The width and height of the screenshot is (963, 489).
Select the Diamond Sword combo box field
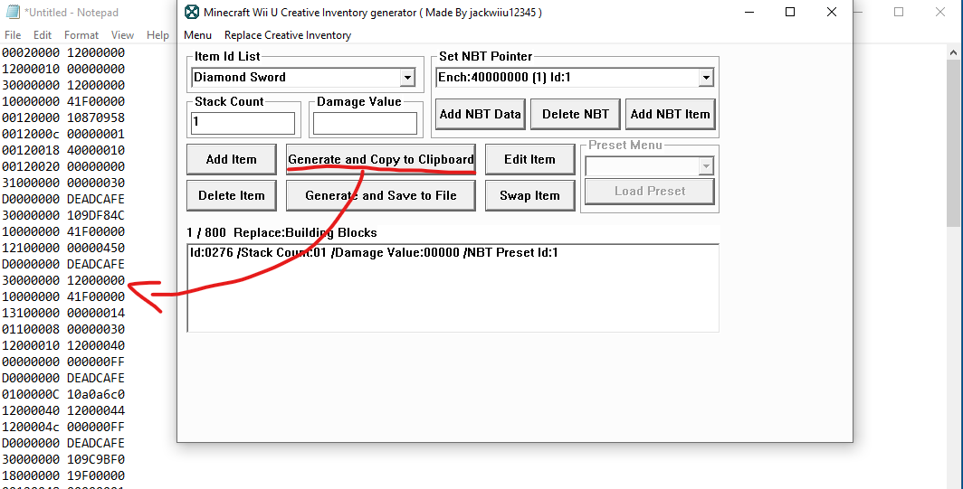point(303,78)
